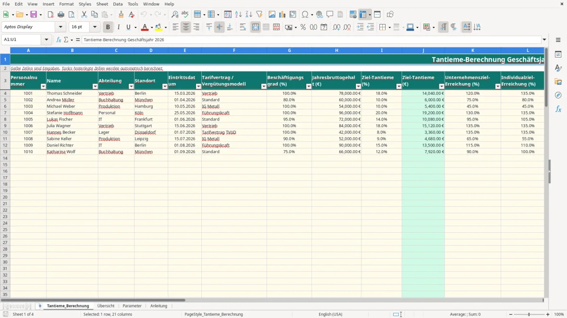Open the sidebar Gallery panel
567x318 pixels.
[558, 82]
